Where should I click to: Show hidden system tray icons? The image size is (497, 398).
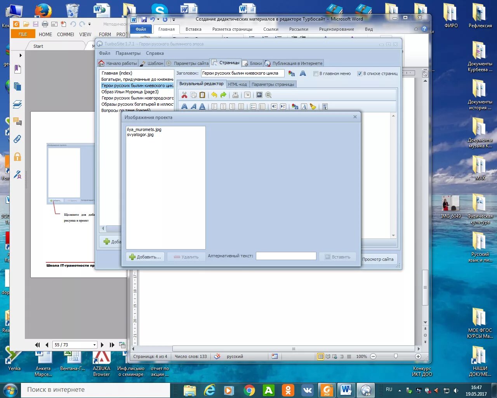pyautogui.click(x=400, y=390)
